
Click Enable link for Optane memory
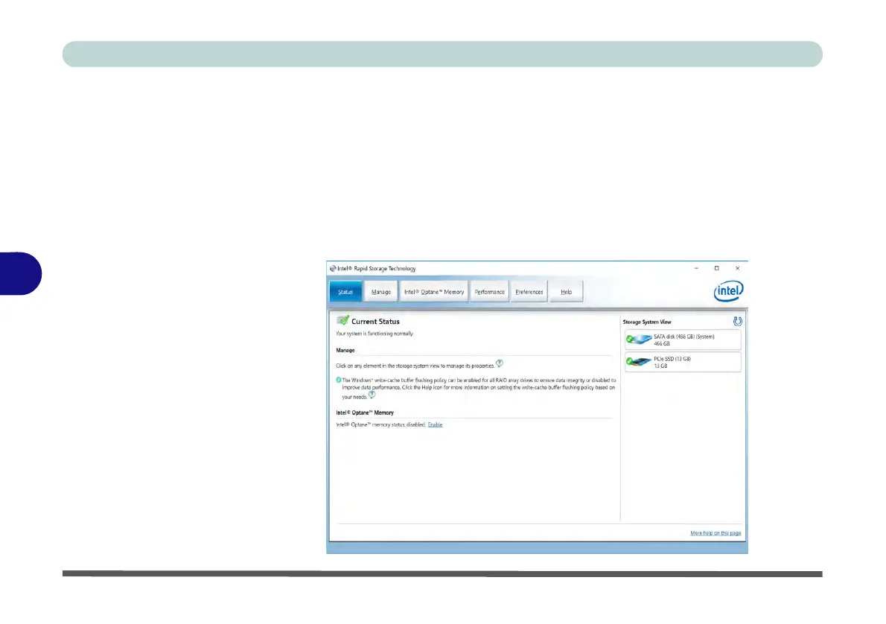[435, 424]
